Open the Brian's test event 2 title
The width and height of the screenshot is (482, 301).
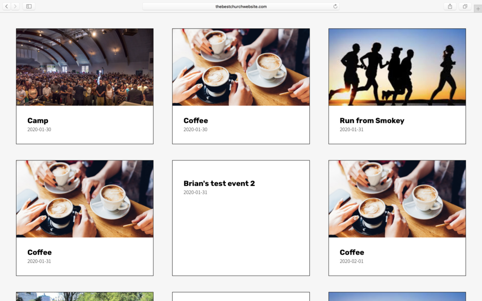(219, 183)
